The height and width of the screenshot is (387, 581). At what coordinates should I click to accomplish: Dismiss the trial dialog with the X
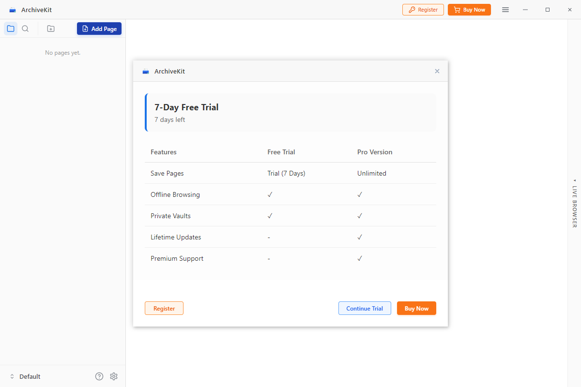click(x=437, y=71)
